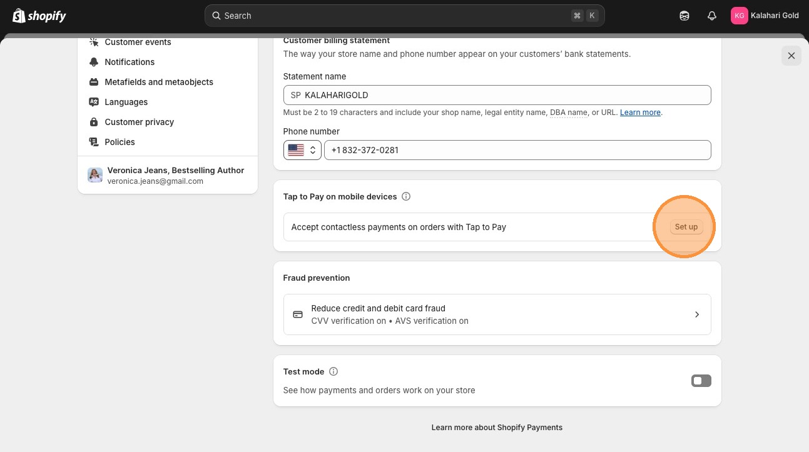
Task: Go to Policies settings
Action: (120, 142)
